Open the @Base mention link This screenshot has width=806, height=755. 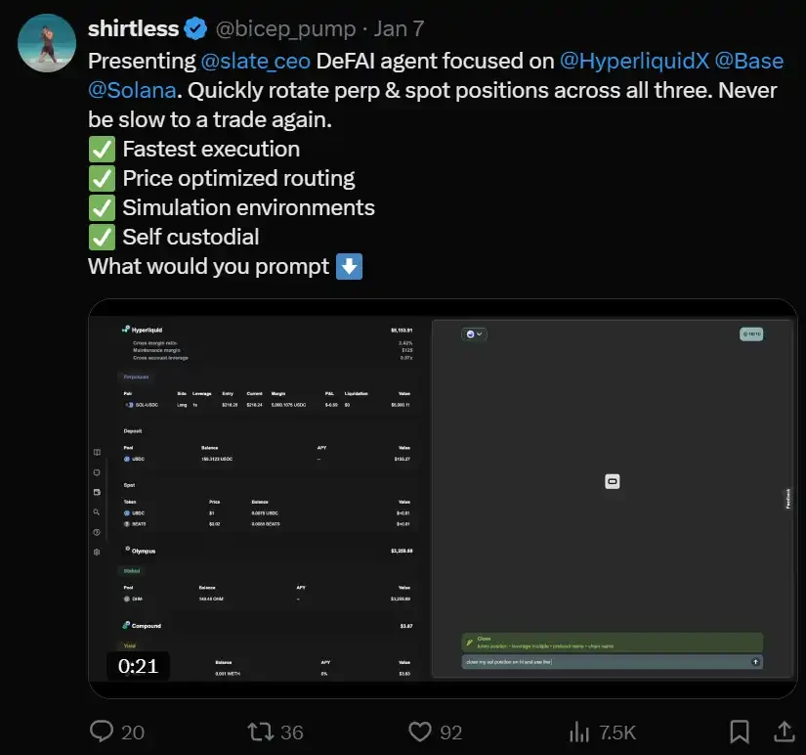pyautogui.click(x=748, y=61)
